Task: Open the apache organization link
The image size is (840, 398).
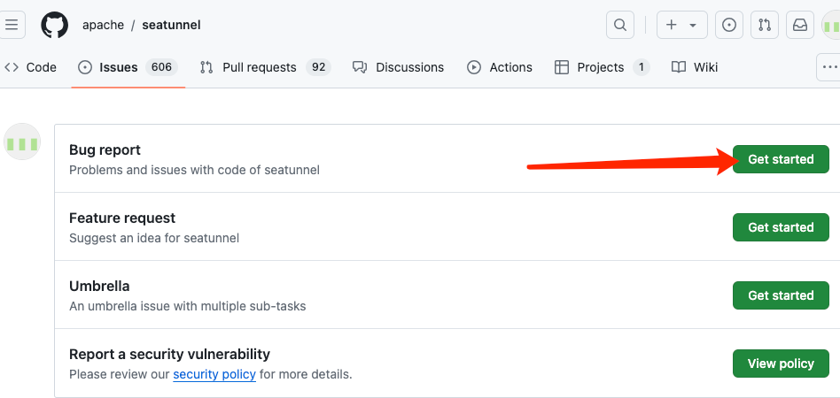Action: (103, 25)
